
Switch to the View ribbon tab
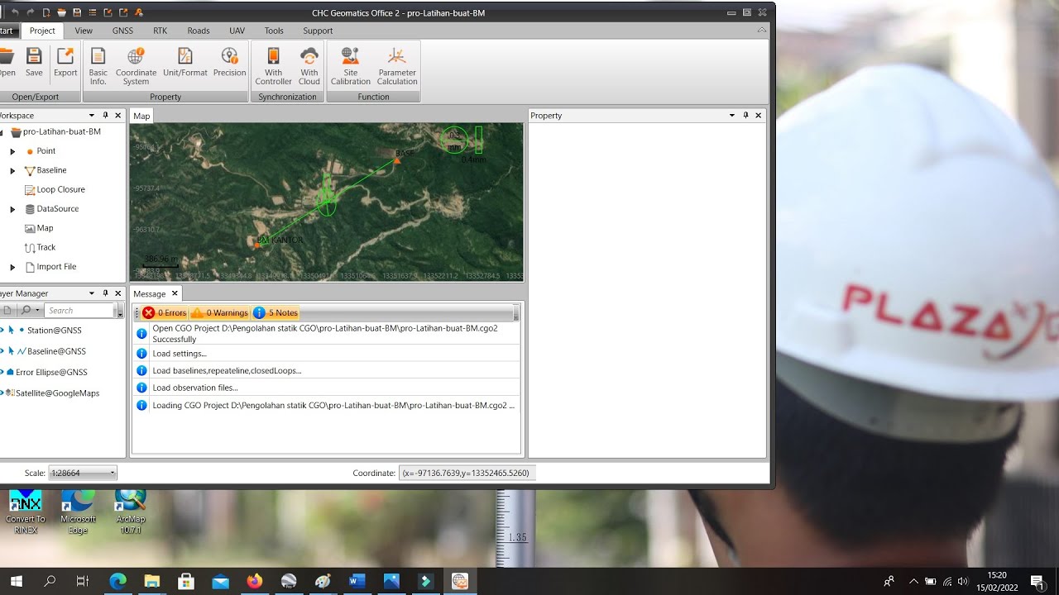(84, 31)
